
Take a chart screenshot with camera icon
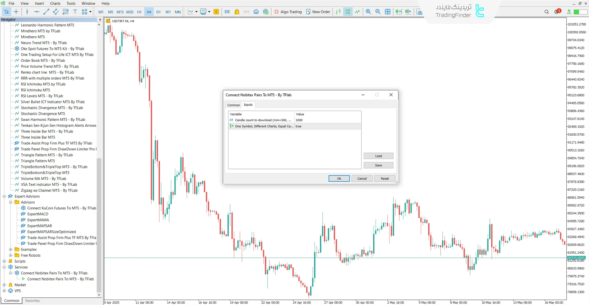(x=419, y=12)
